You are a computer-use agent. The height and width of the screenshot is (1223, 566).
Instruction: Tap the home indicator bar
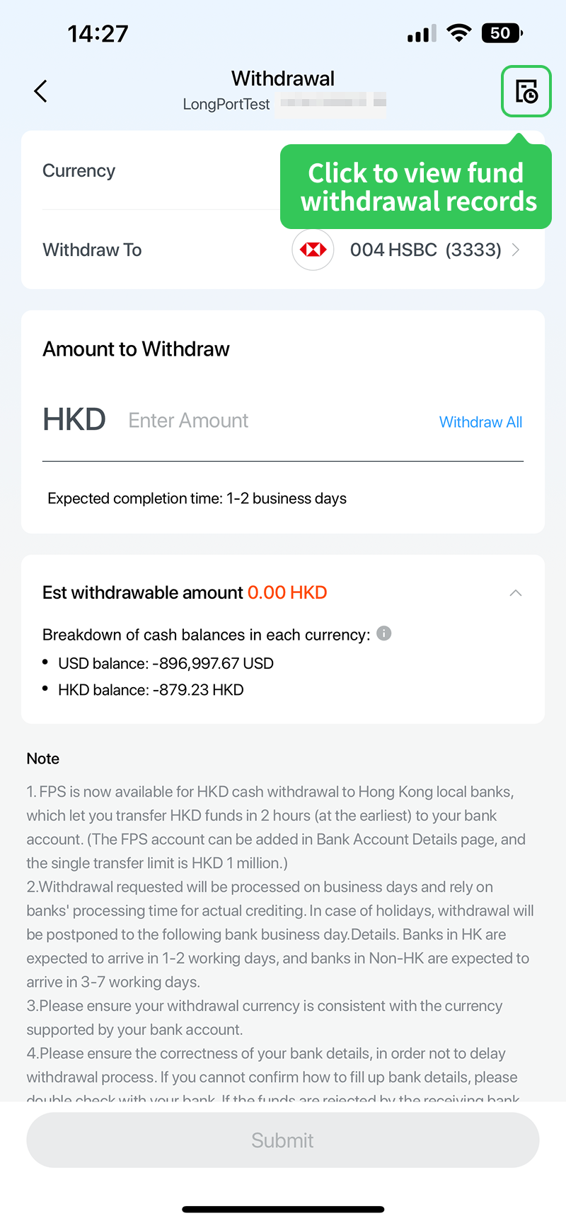283,1209
